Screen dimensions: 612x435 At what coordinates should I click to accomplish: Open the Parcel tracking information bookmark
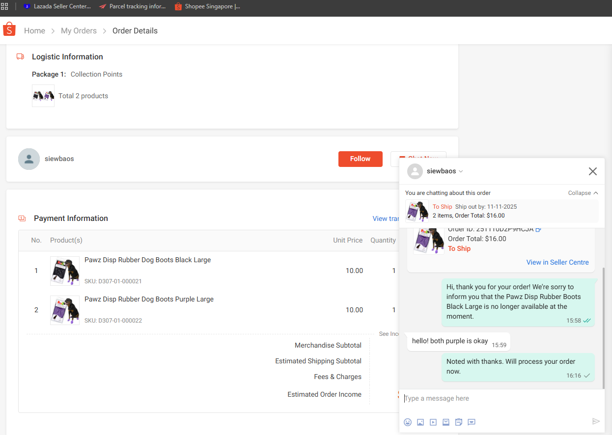pyautogui.click(x=133, y=6)
